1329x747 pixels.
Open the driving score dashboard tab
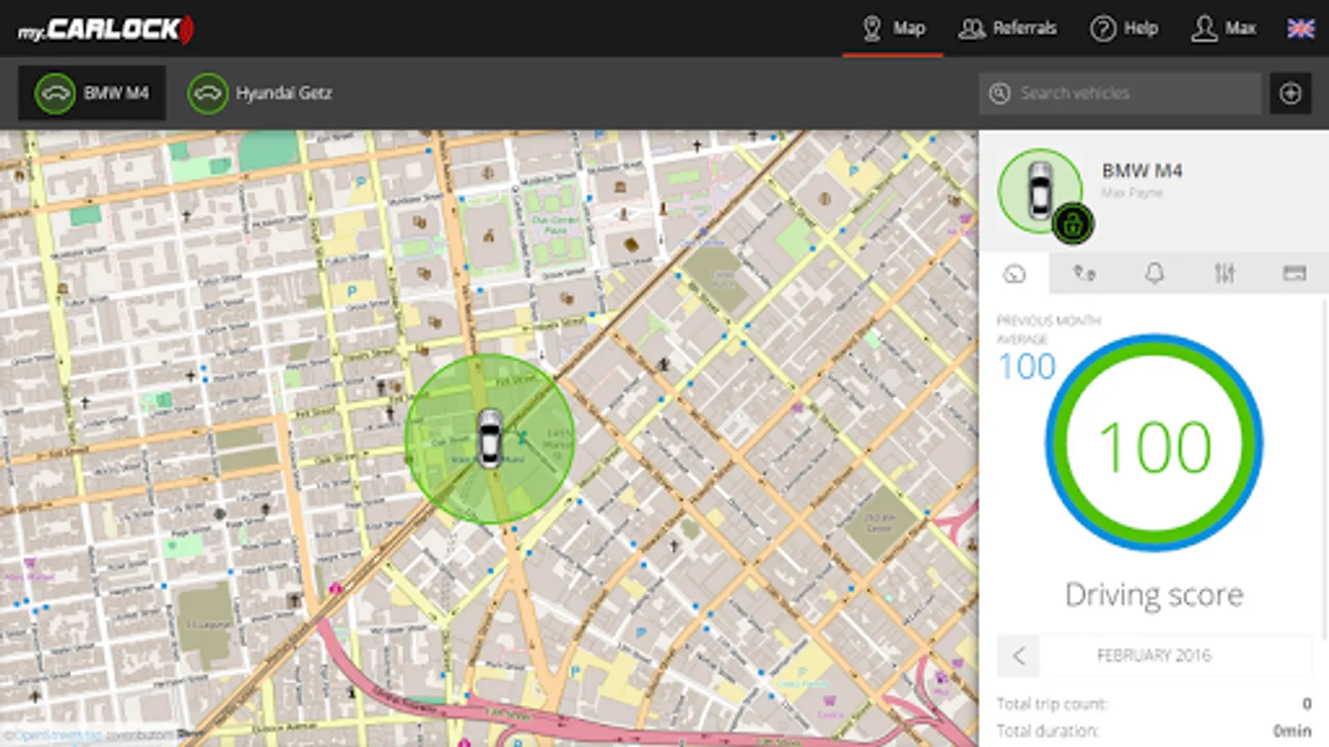tap(1014, 273)
